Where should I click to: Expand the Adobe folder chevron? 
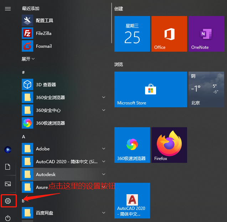tap(104, 149)
